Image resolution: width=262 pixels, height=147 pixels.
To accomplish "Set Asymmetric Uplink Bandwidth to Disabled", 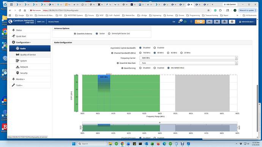I will click(140, 48).
